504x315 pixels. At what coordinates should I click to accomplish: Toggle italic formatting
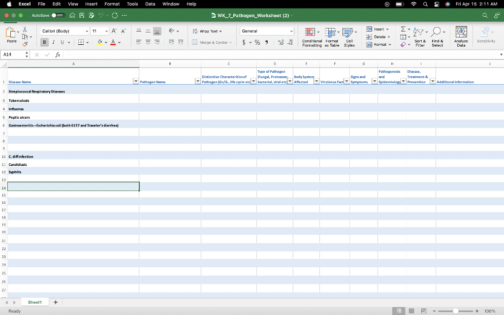53,42
